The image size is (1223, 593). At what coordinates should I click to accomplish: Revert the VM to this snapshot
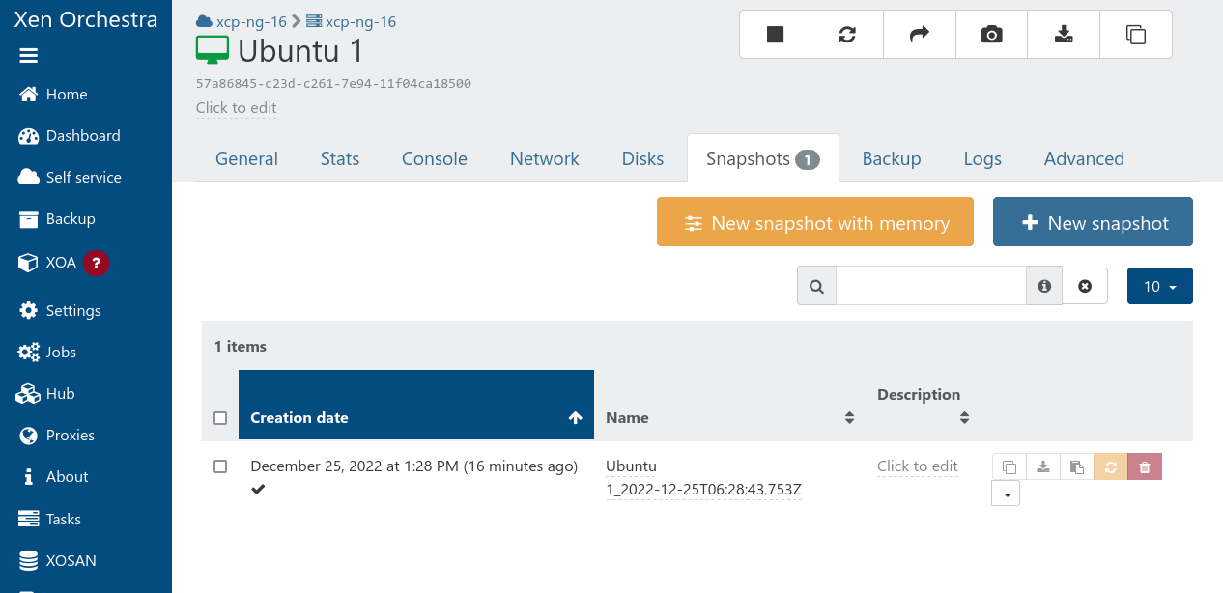[1110, 467]
